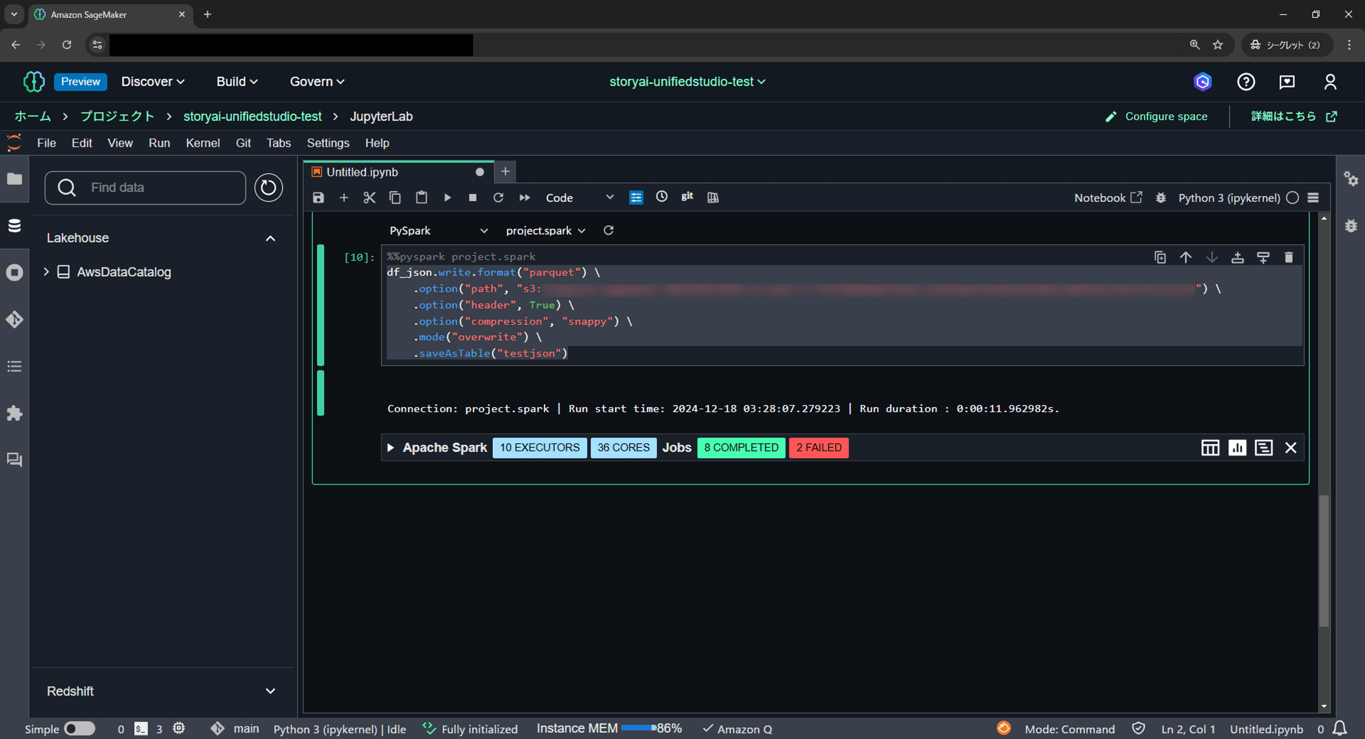The height and width of the screenshot is (739, 1365).
Task: Open the git toolbar icon
Action: coord(687,197)
